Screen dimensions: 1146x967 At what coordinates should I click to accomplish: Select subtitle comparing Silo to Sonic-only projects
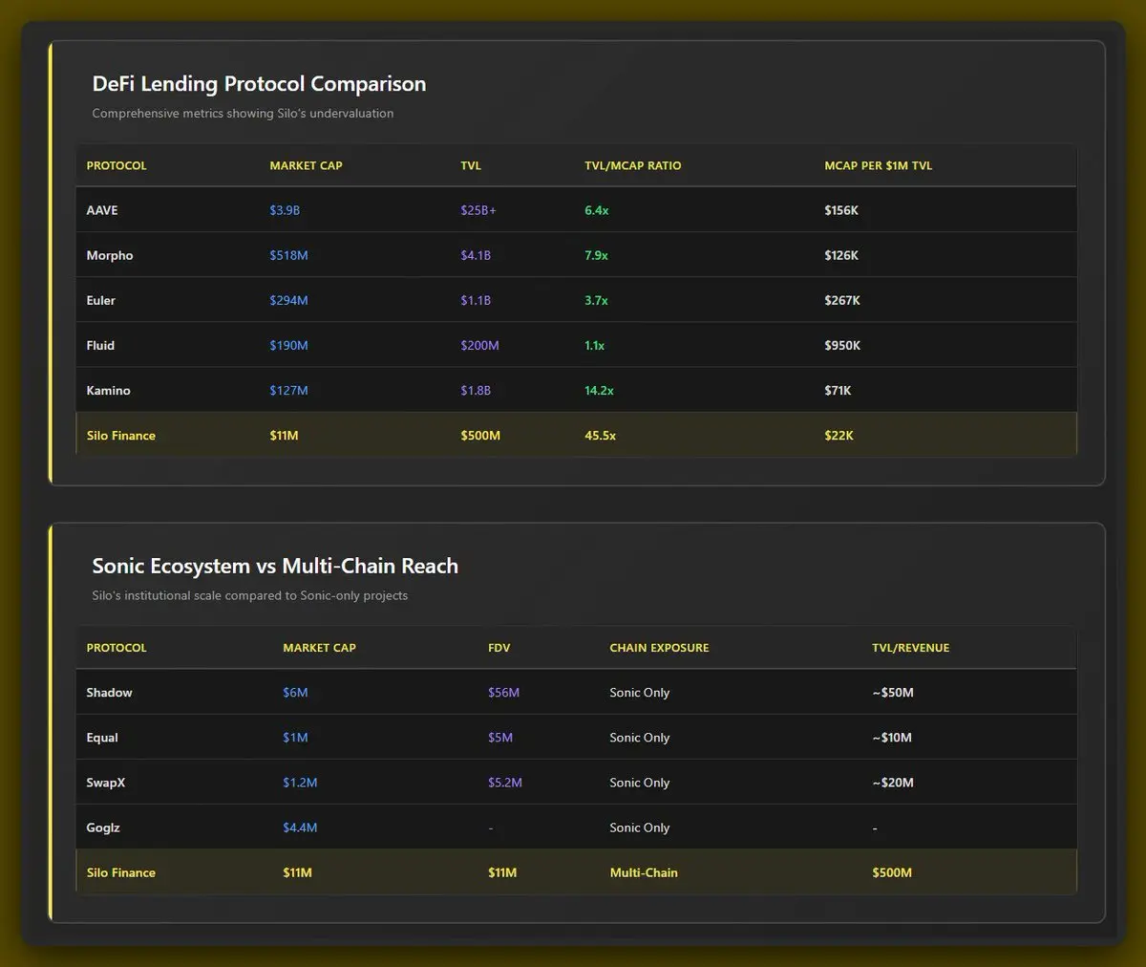tap(250, 595)
